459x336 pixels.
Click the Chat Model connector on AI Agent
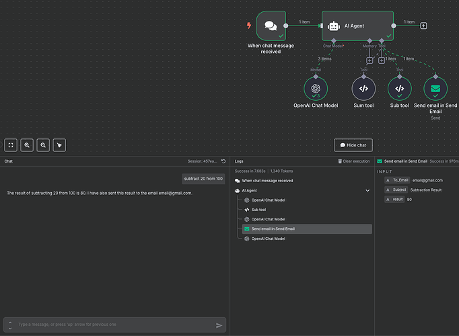(333, 40)
